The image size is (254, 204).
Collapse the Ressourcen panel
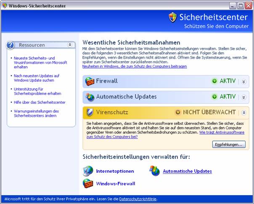(x=70, y=45)
